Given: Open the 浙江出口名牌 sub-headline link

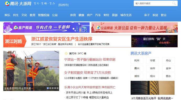Looking at the screenshot, I should click(52, 44).
